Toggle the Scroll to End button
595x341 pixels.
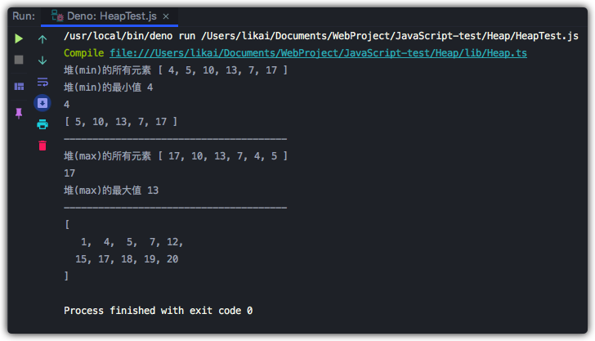[42, 103]
